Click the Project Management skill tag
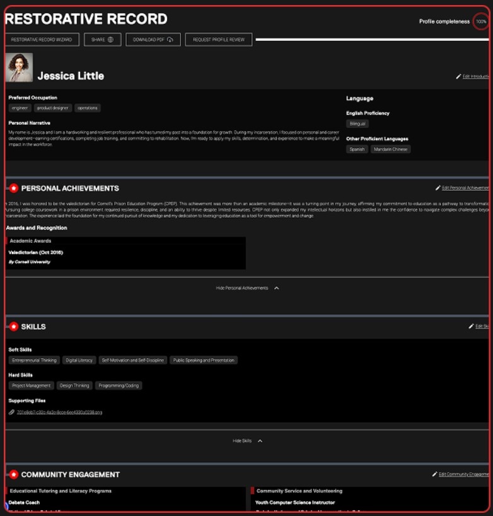 [32, 385]
